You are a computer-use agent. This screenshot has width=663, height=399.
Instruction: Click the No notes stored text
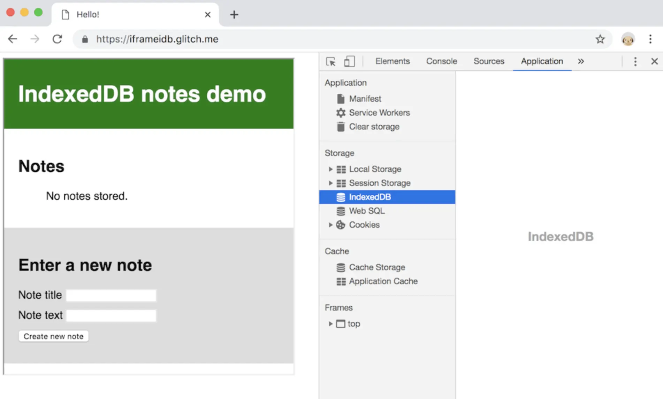tap(87, 196)
